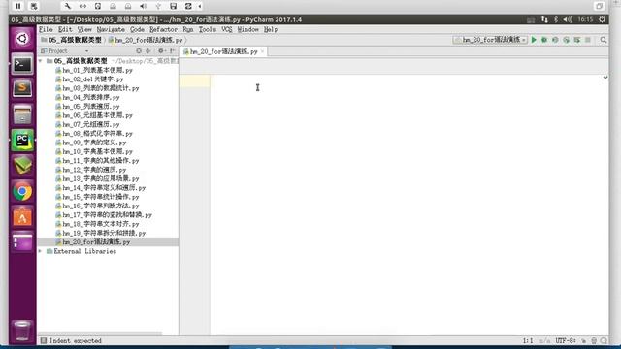Expand External Libraries node

coord(40,251)
